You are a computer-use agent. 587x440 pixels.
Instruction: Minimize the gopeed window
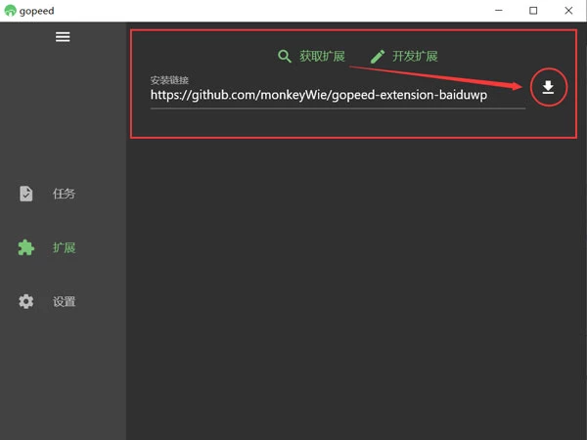499,11
